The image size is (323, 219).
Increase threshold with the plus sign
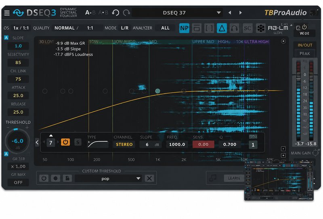[x=27, y=127]
